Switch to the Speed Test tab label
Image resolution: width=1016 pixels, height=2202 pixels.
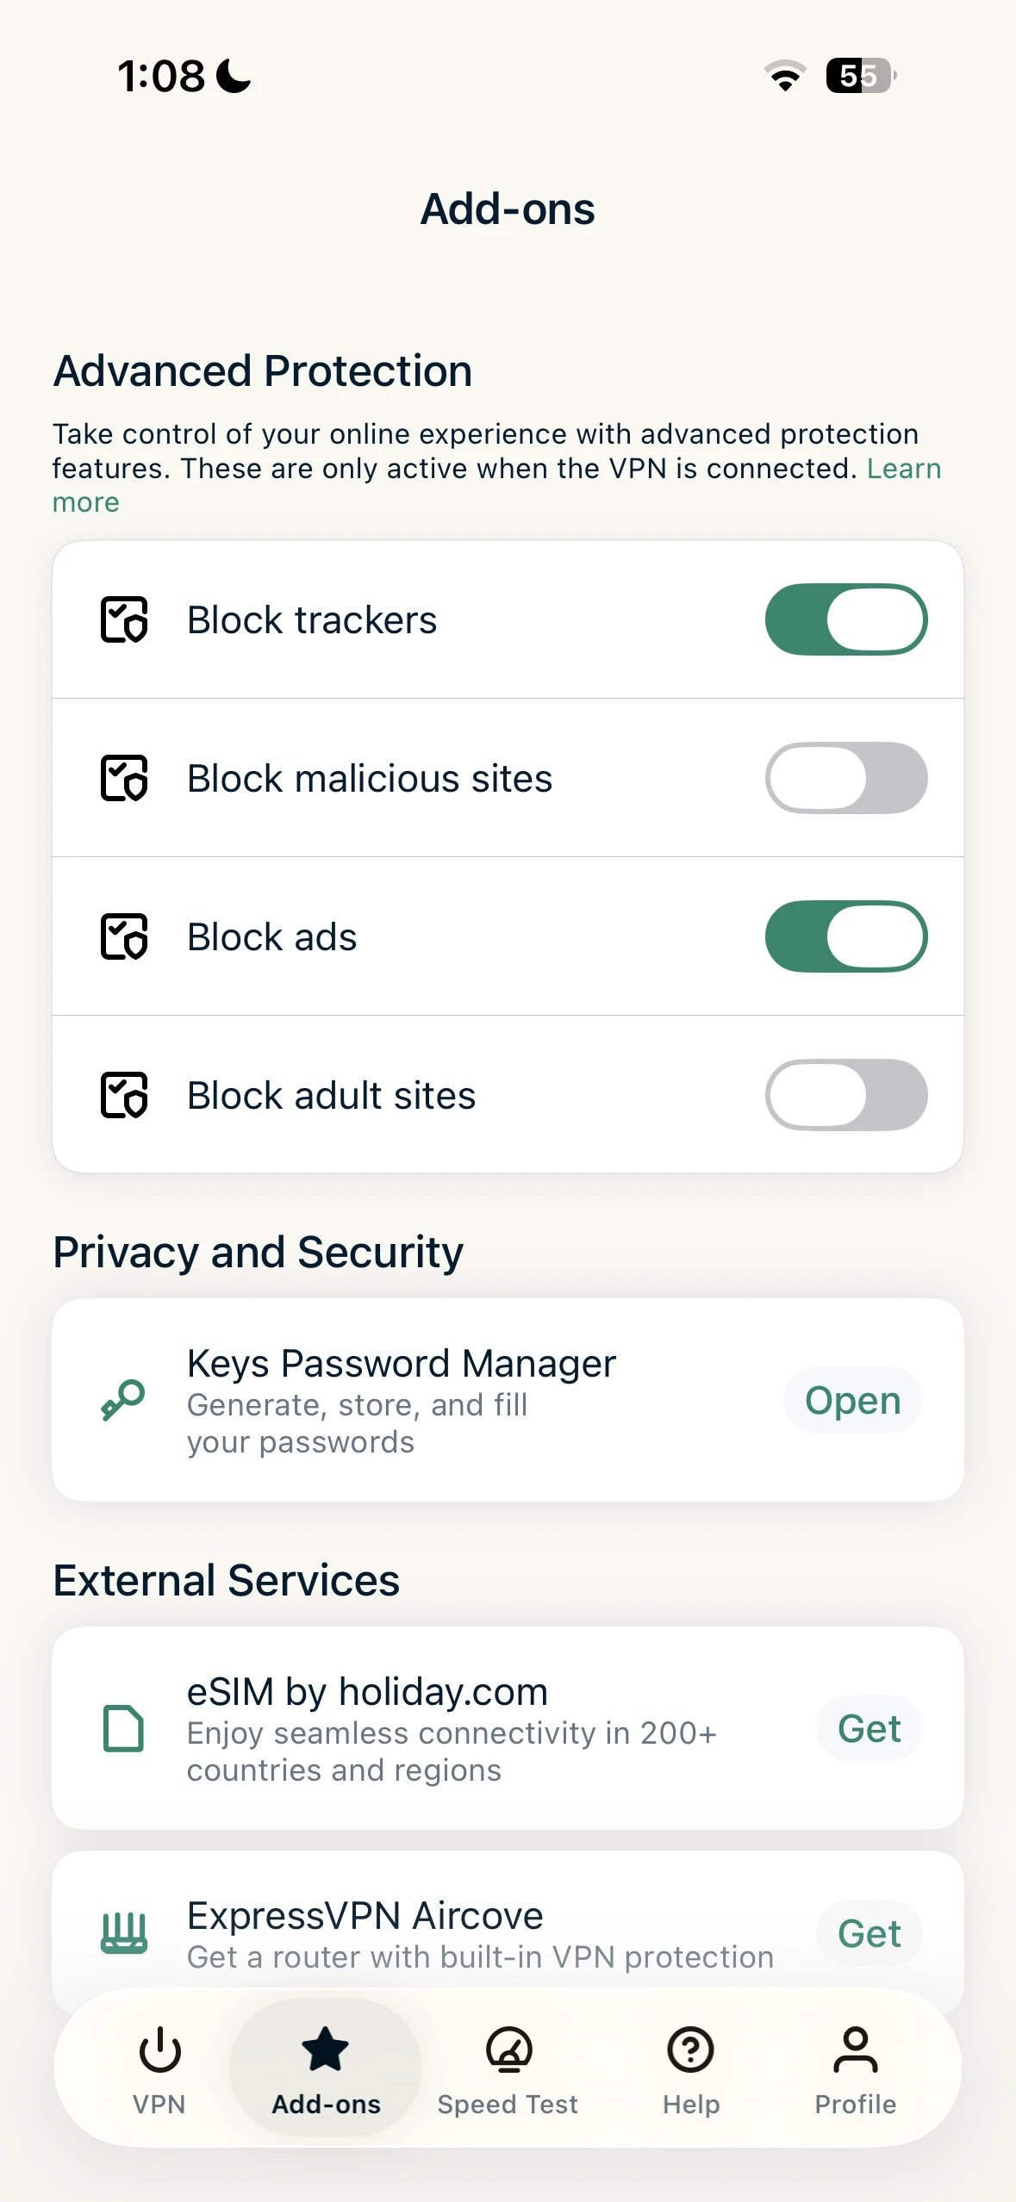[508, 2104]
